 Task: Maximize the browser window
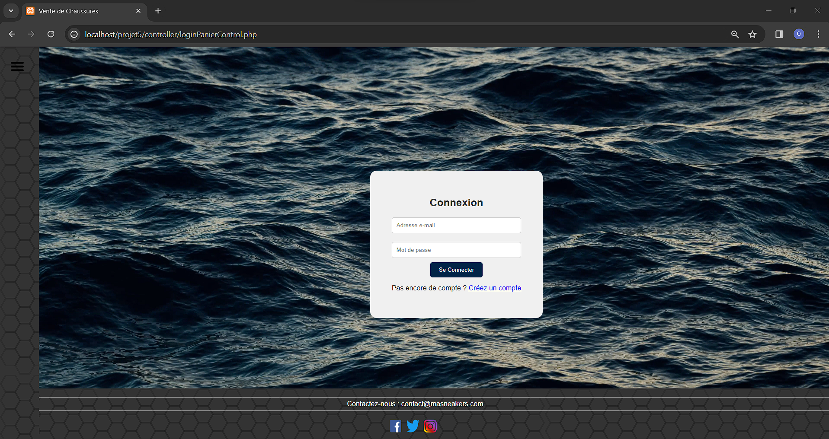[793, 11]
